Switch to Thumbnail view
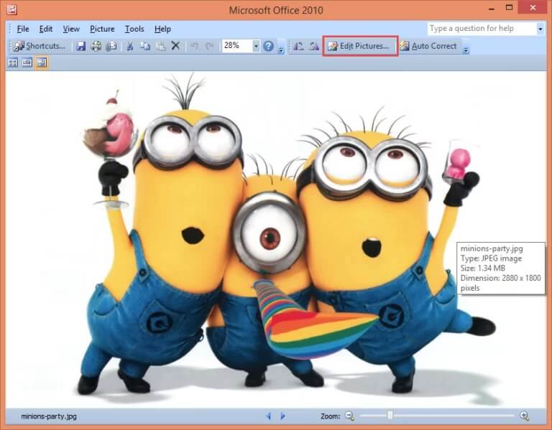 tap(13, 63)
